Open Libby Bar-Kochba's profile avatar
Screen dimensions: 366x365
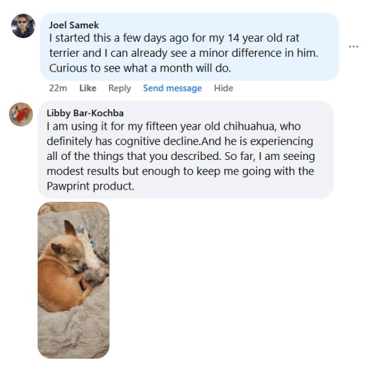(21, 114)
